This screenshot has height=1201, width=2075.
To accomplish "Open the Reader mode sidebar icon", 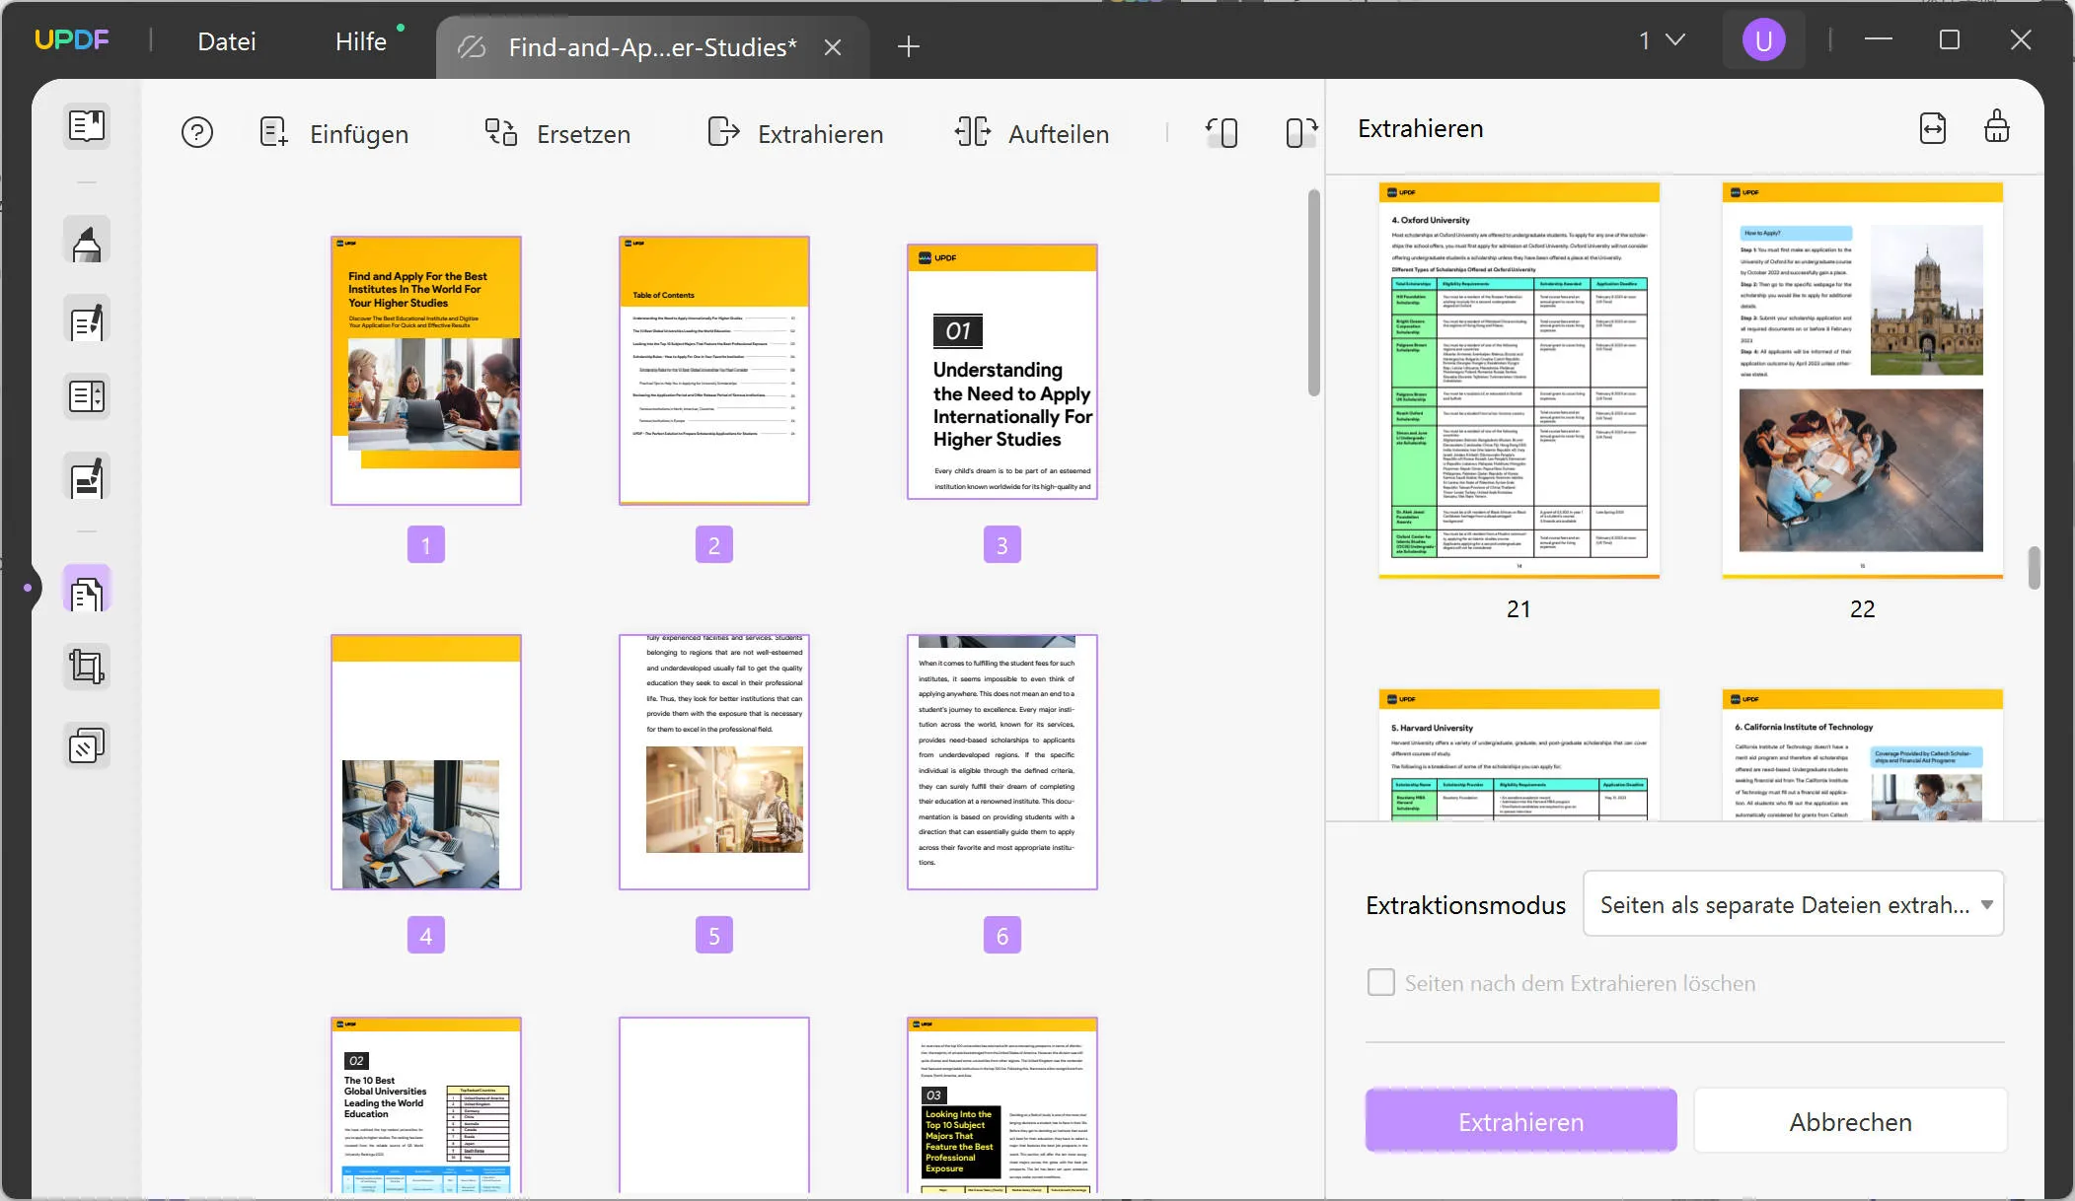I will pos(87,126).
